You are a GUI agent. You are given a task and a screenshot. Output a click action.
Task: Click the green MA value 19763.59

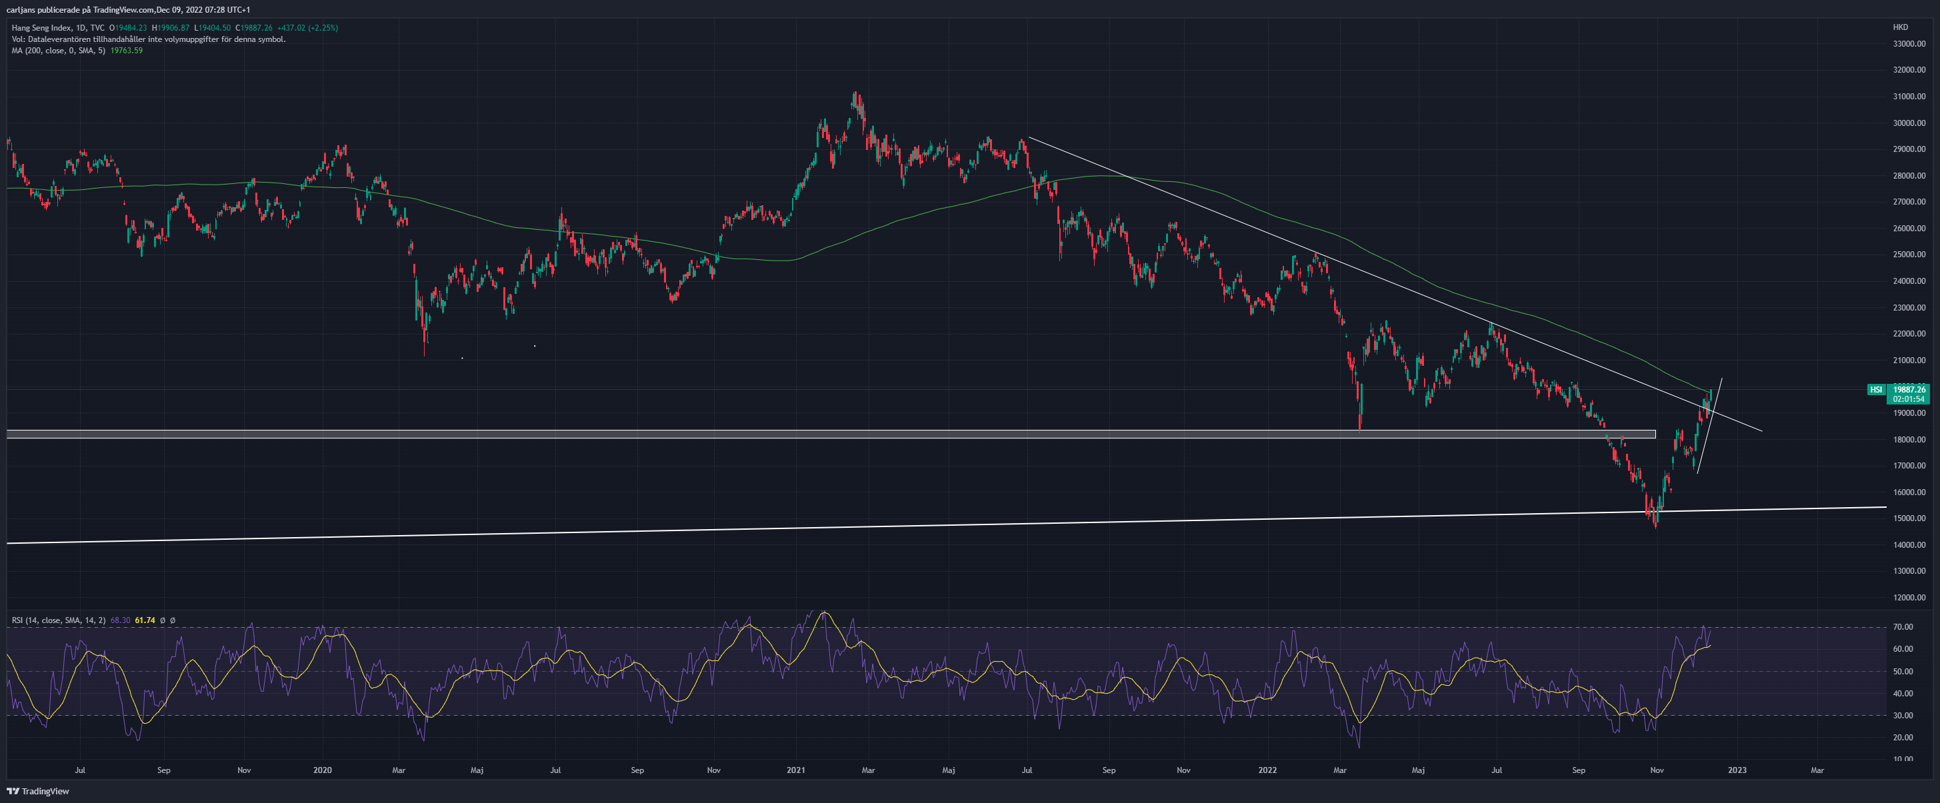127,51
